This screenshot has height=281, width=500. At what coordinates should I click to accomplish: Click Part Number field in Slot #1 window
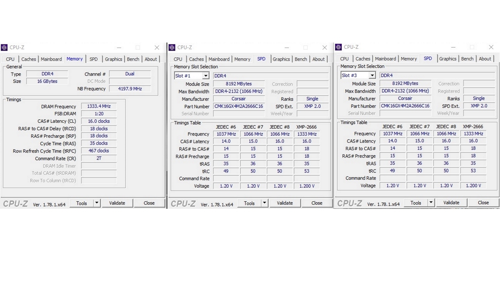tap(239, 106)
